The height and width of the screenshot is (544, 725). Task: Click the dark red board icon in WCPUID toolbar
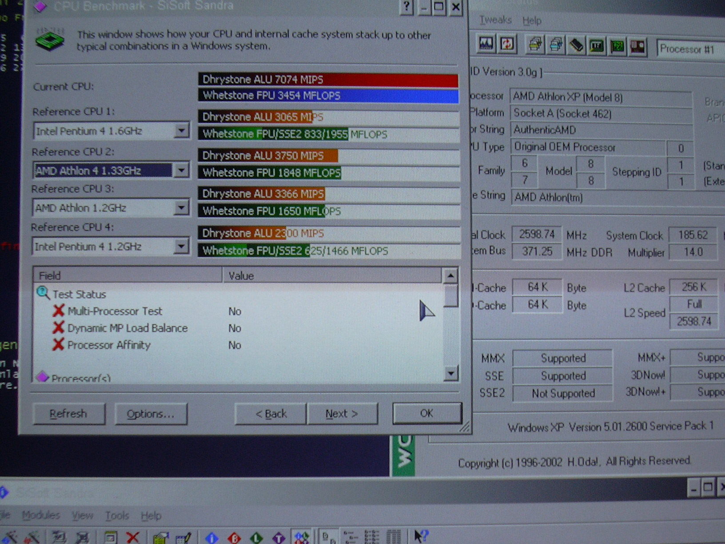point(637,47)
